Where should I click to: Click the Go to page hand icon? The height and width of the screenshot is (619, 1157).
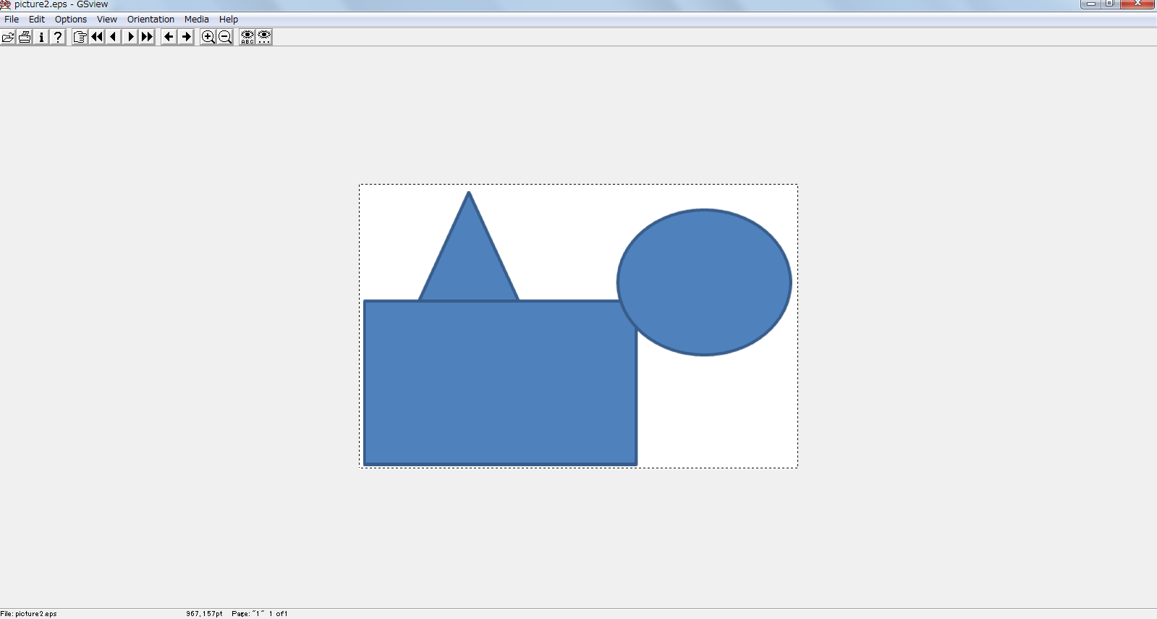pyautogui.click(x=80, y=37)
